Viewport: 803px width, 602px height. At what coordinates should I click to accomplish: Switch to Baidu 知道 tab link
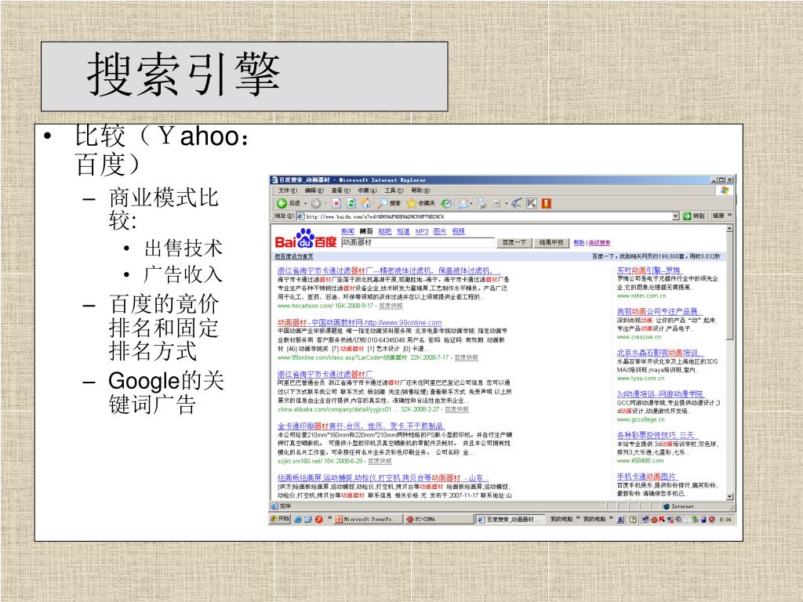pyautogui.click(x=403, y=231)
